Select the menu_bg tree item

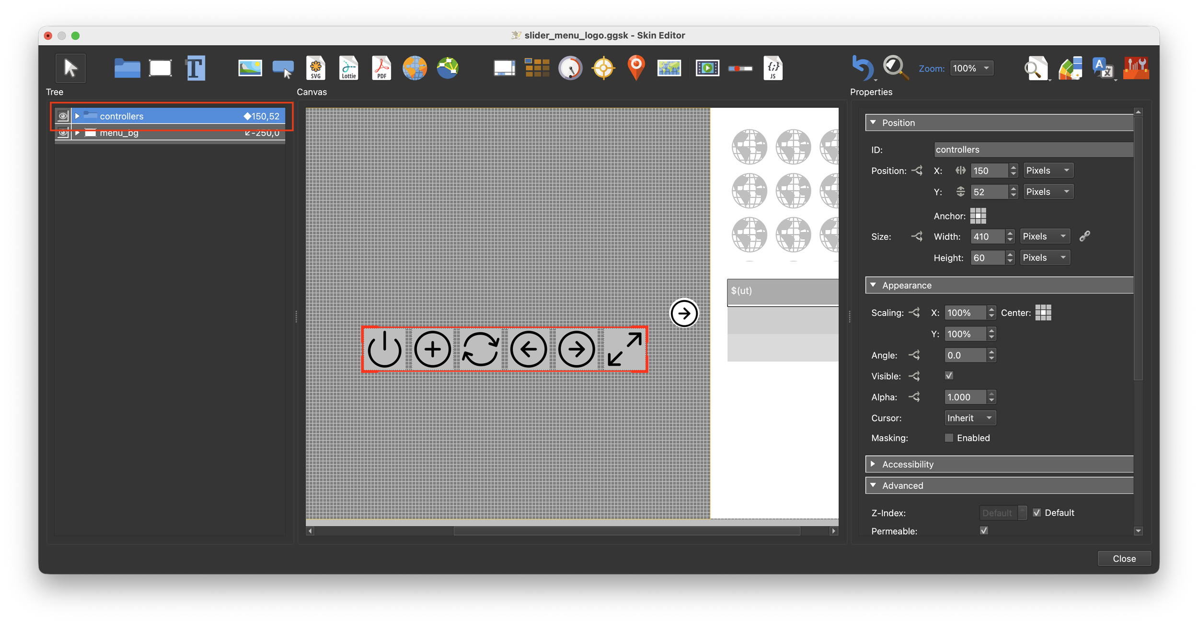pyautogui.click(x=119, y=133)
